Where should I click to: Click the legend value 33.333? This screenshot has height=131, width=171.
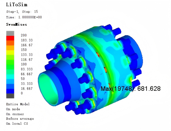27,84
